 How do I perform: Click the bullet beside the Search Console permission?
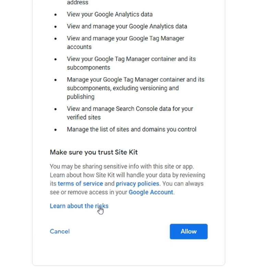[x=56, y=109]
